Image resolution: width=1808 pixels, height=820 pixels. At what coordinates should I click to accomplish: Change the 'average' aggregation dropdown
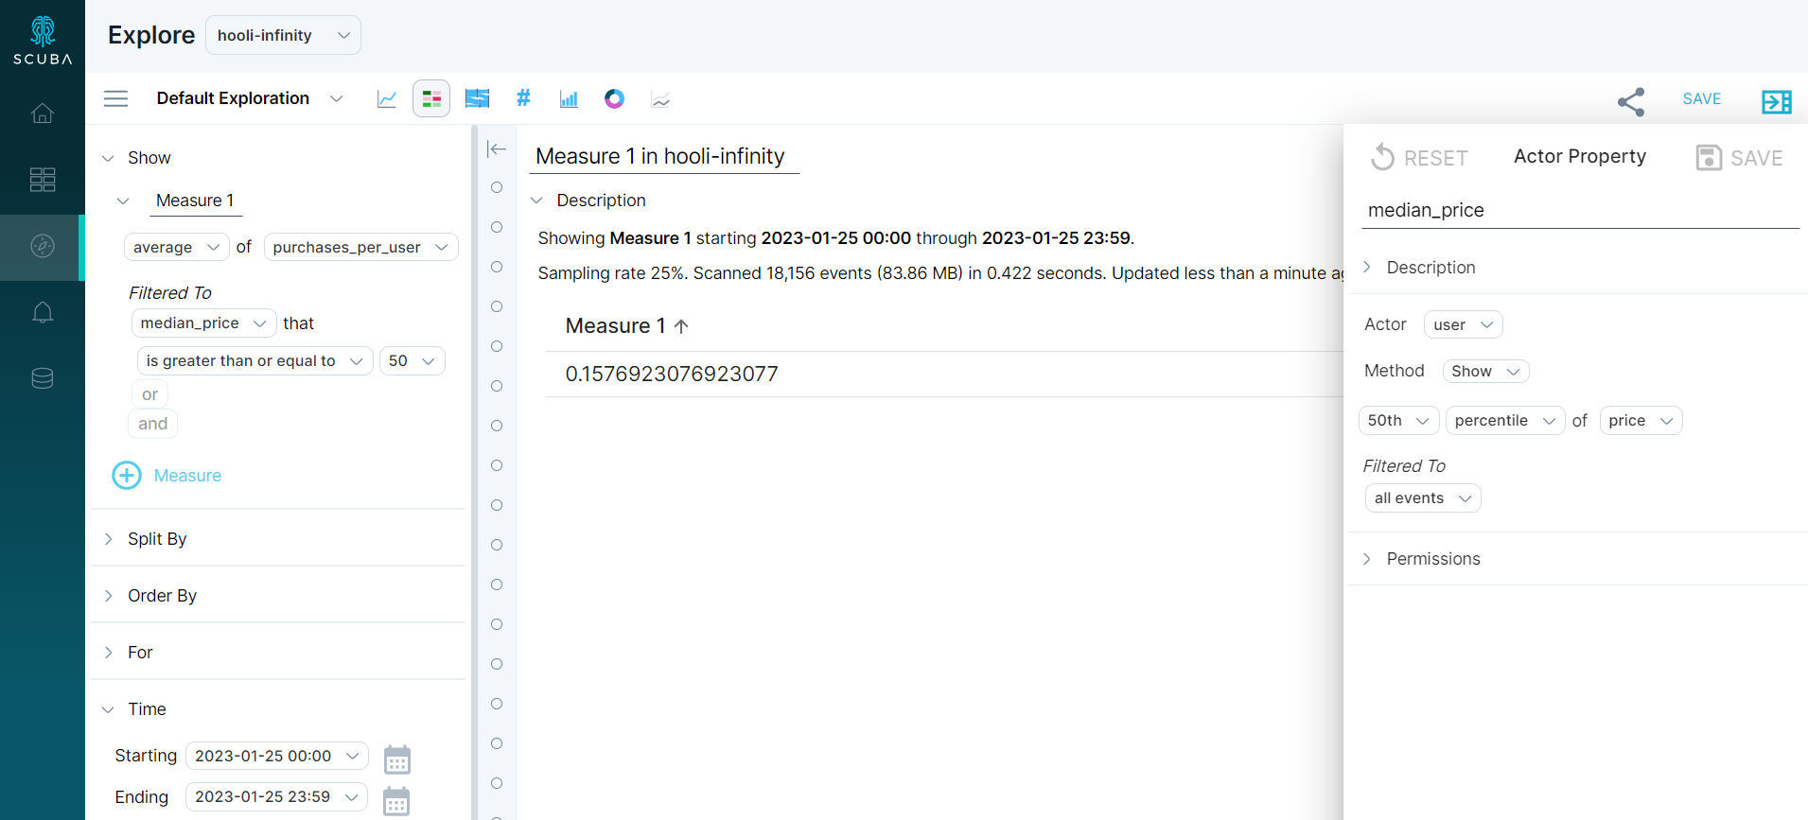pos(176,247)
